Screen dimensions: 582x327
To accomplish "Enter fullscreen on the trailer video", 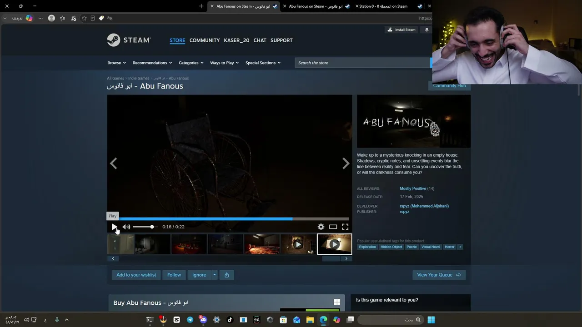I will pos(345,227).
